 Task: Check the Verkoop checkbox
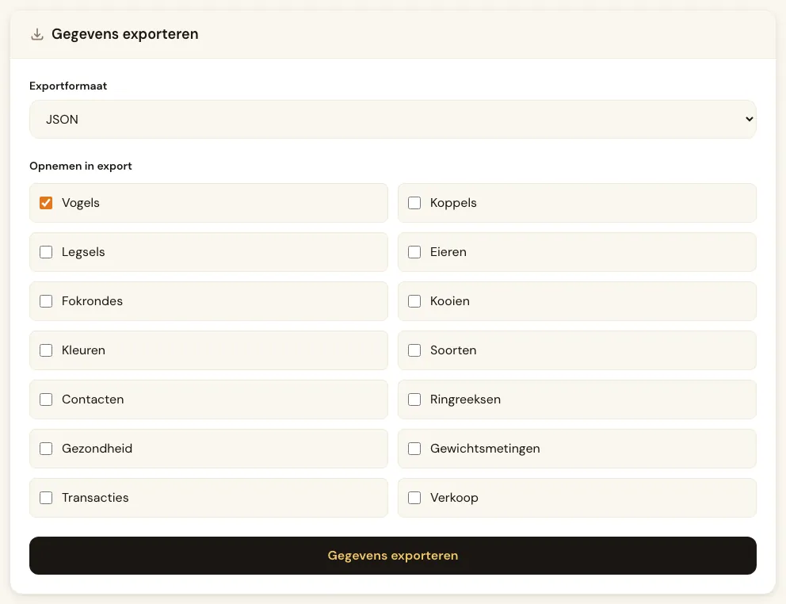tap(414, 498)
